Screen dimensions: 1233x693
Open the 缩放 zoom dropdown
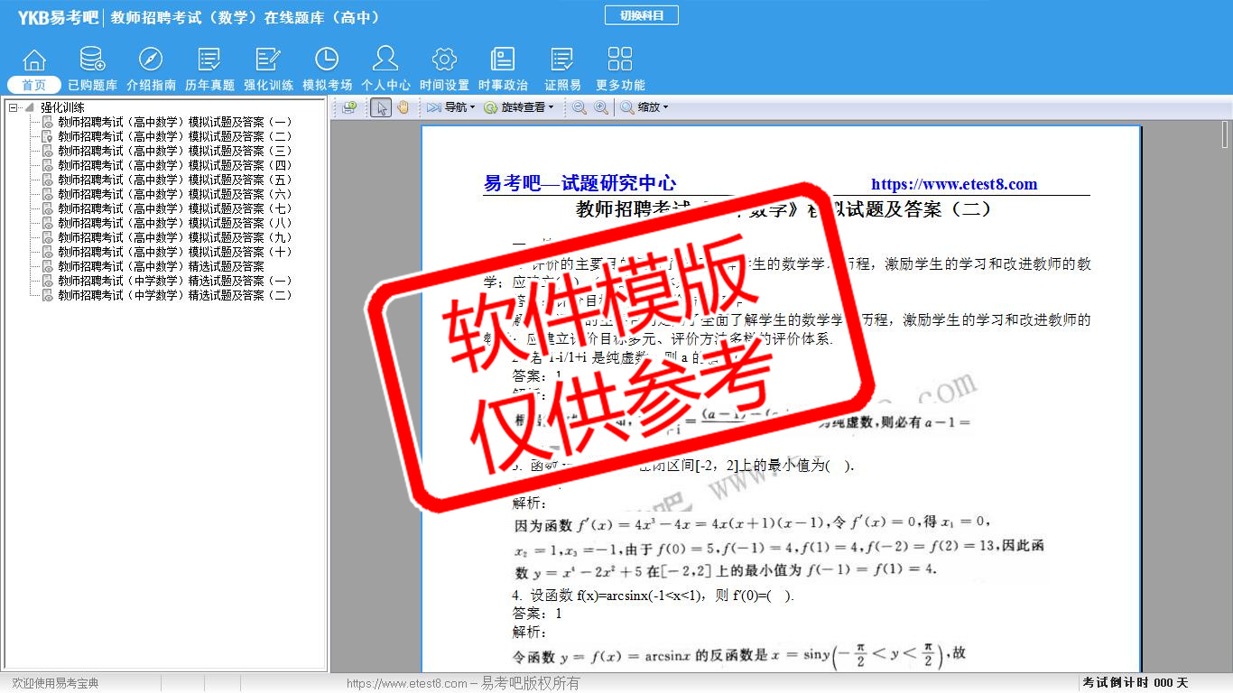[x=644, y=107]
